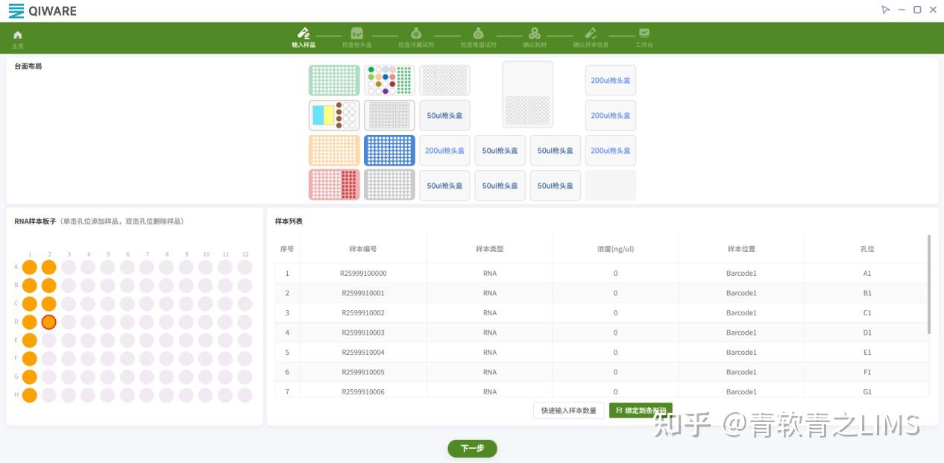Click the 浓度(ng/ul) column header

pos(615,249)
